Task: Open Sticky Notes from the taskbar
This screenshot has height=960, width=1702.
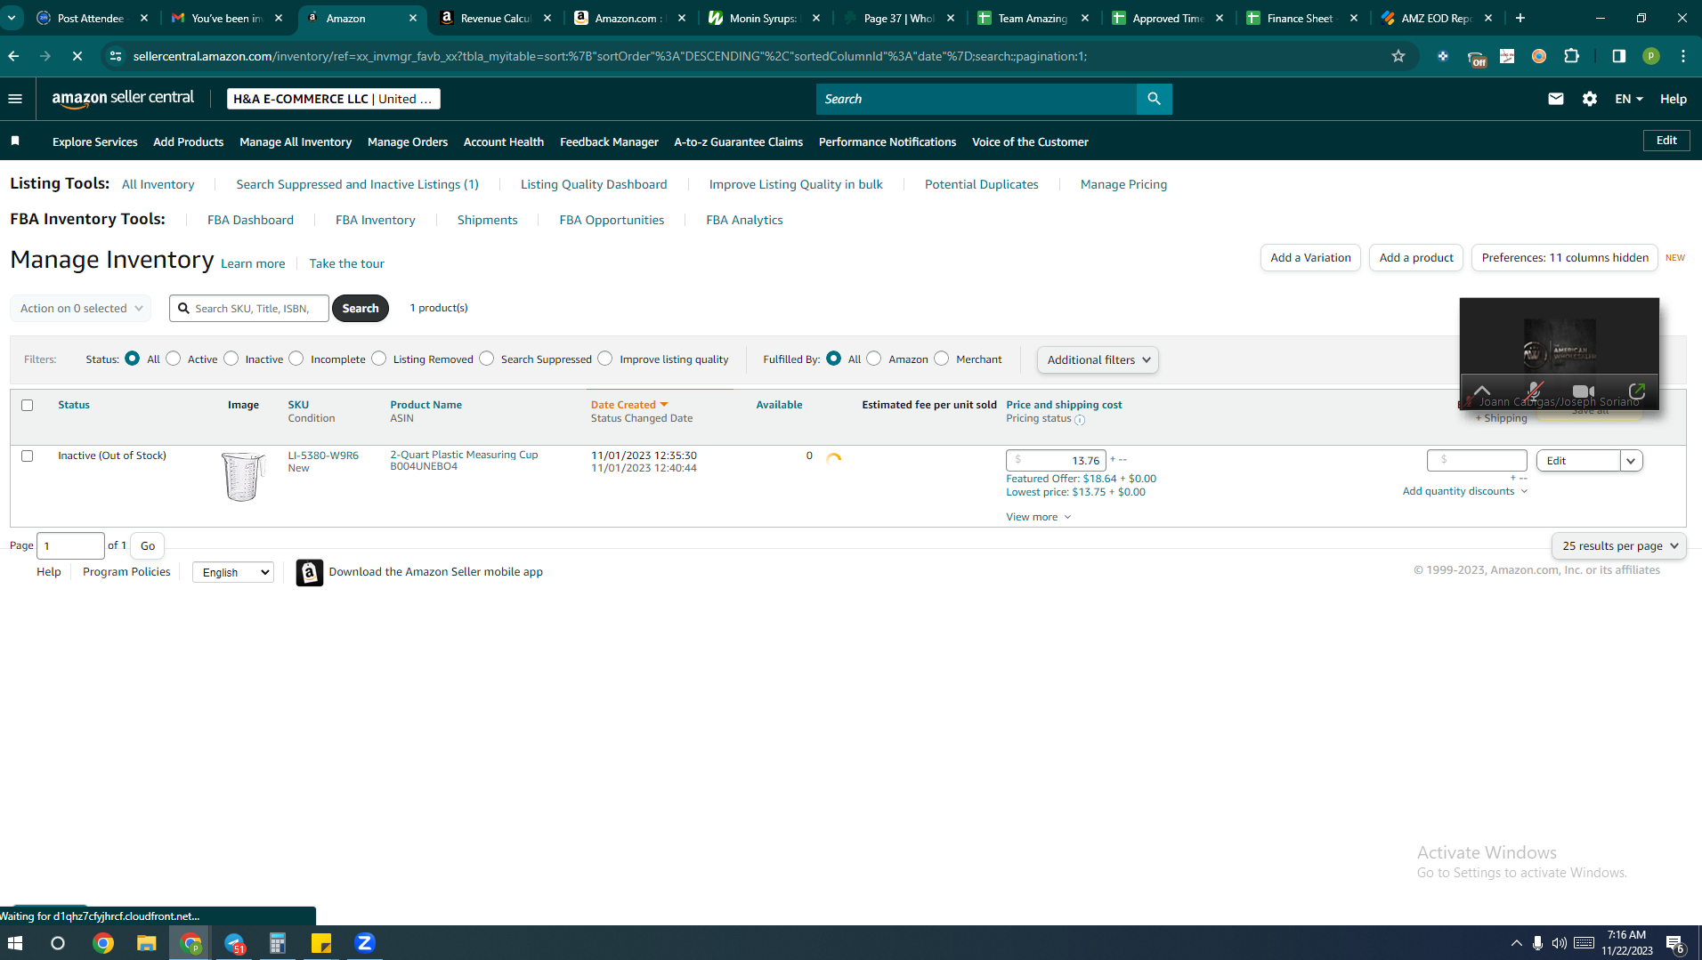Action: [320, 943]
